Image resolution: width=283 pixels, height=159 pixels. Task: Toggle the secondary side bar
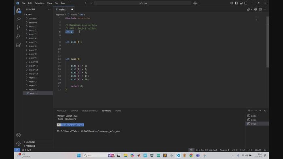coord(246,3)
